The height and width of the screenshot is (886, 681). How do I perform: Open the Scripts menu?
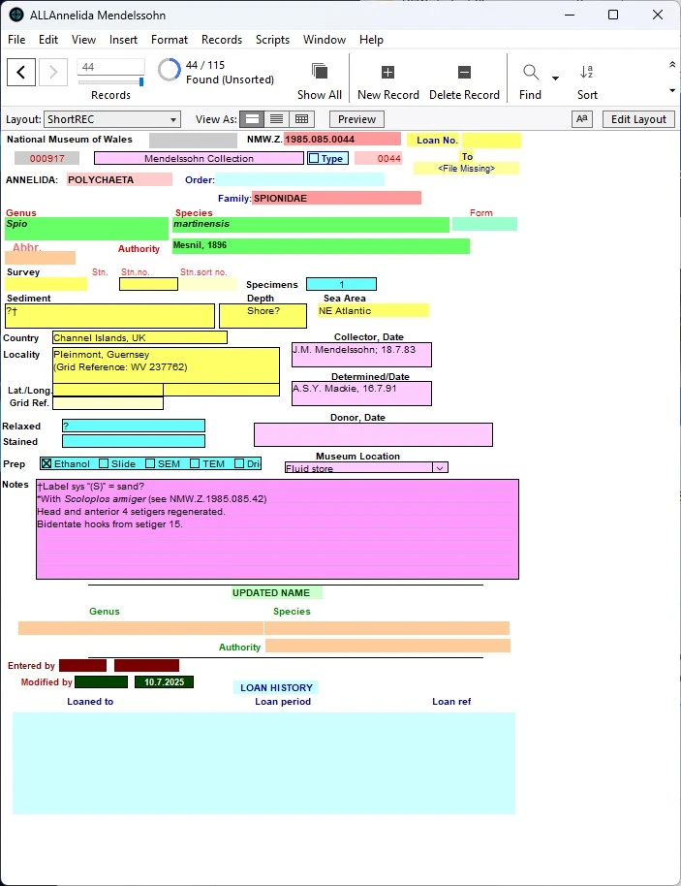[272, 40]
